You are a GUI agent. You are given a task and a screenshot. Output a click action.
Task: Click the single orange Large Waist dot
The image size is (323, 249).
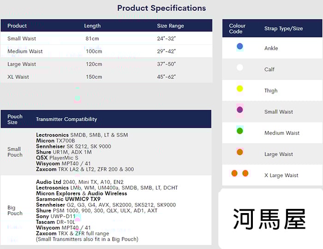pos(240,152)
